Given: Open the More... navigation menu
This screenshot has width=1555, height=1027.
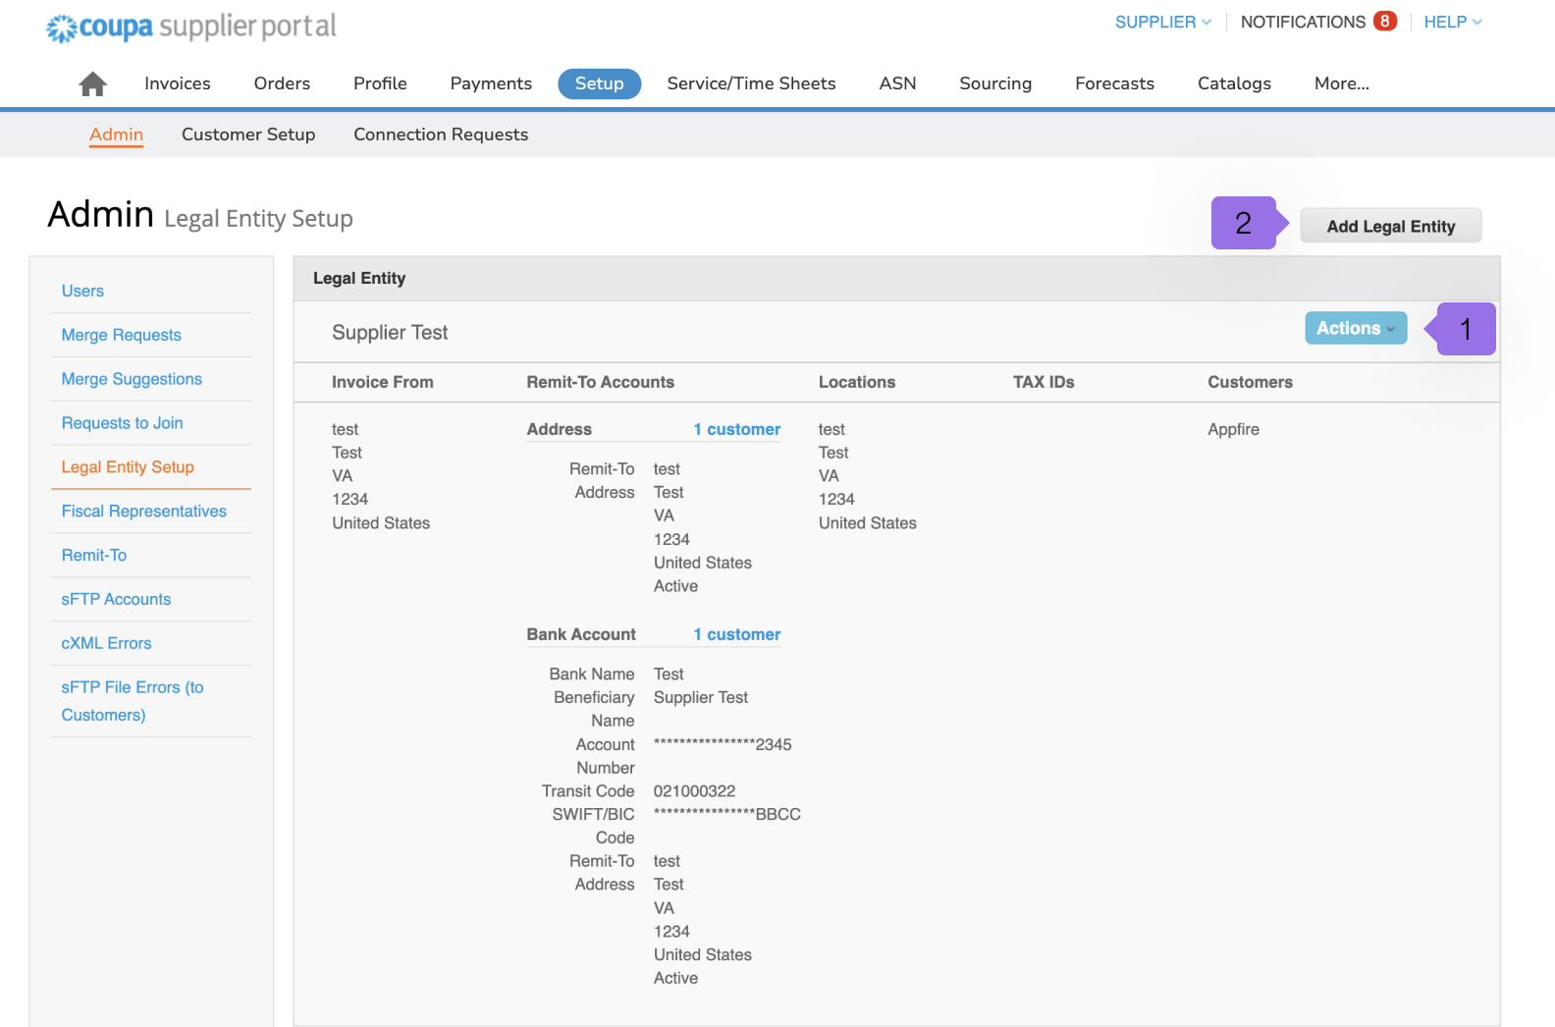Looking at the screenshot, I should pos(1342,83).
